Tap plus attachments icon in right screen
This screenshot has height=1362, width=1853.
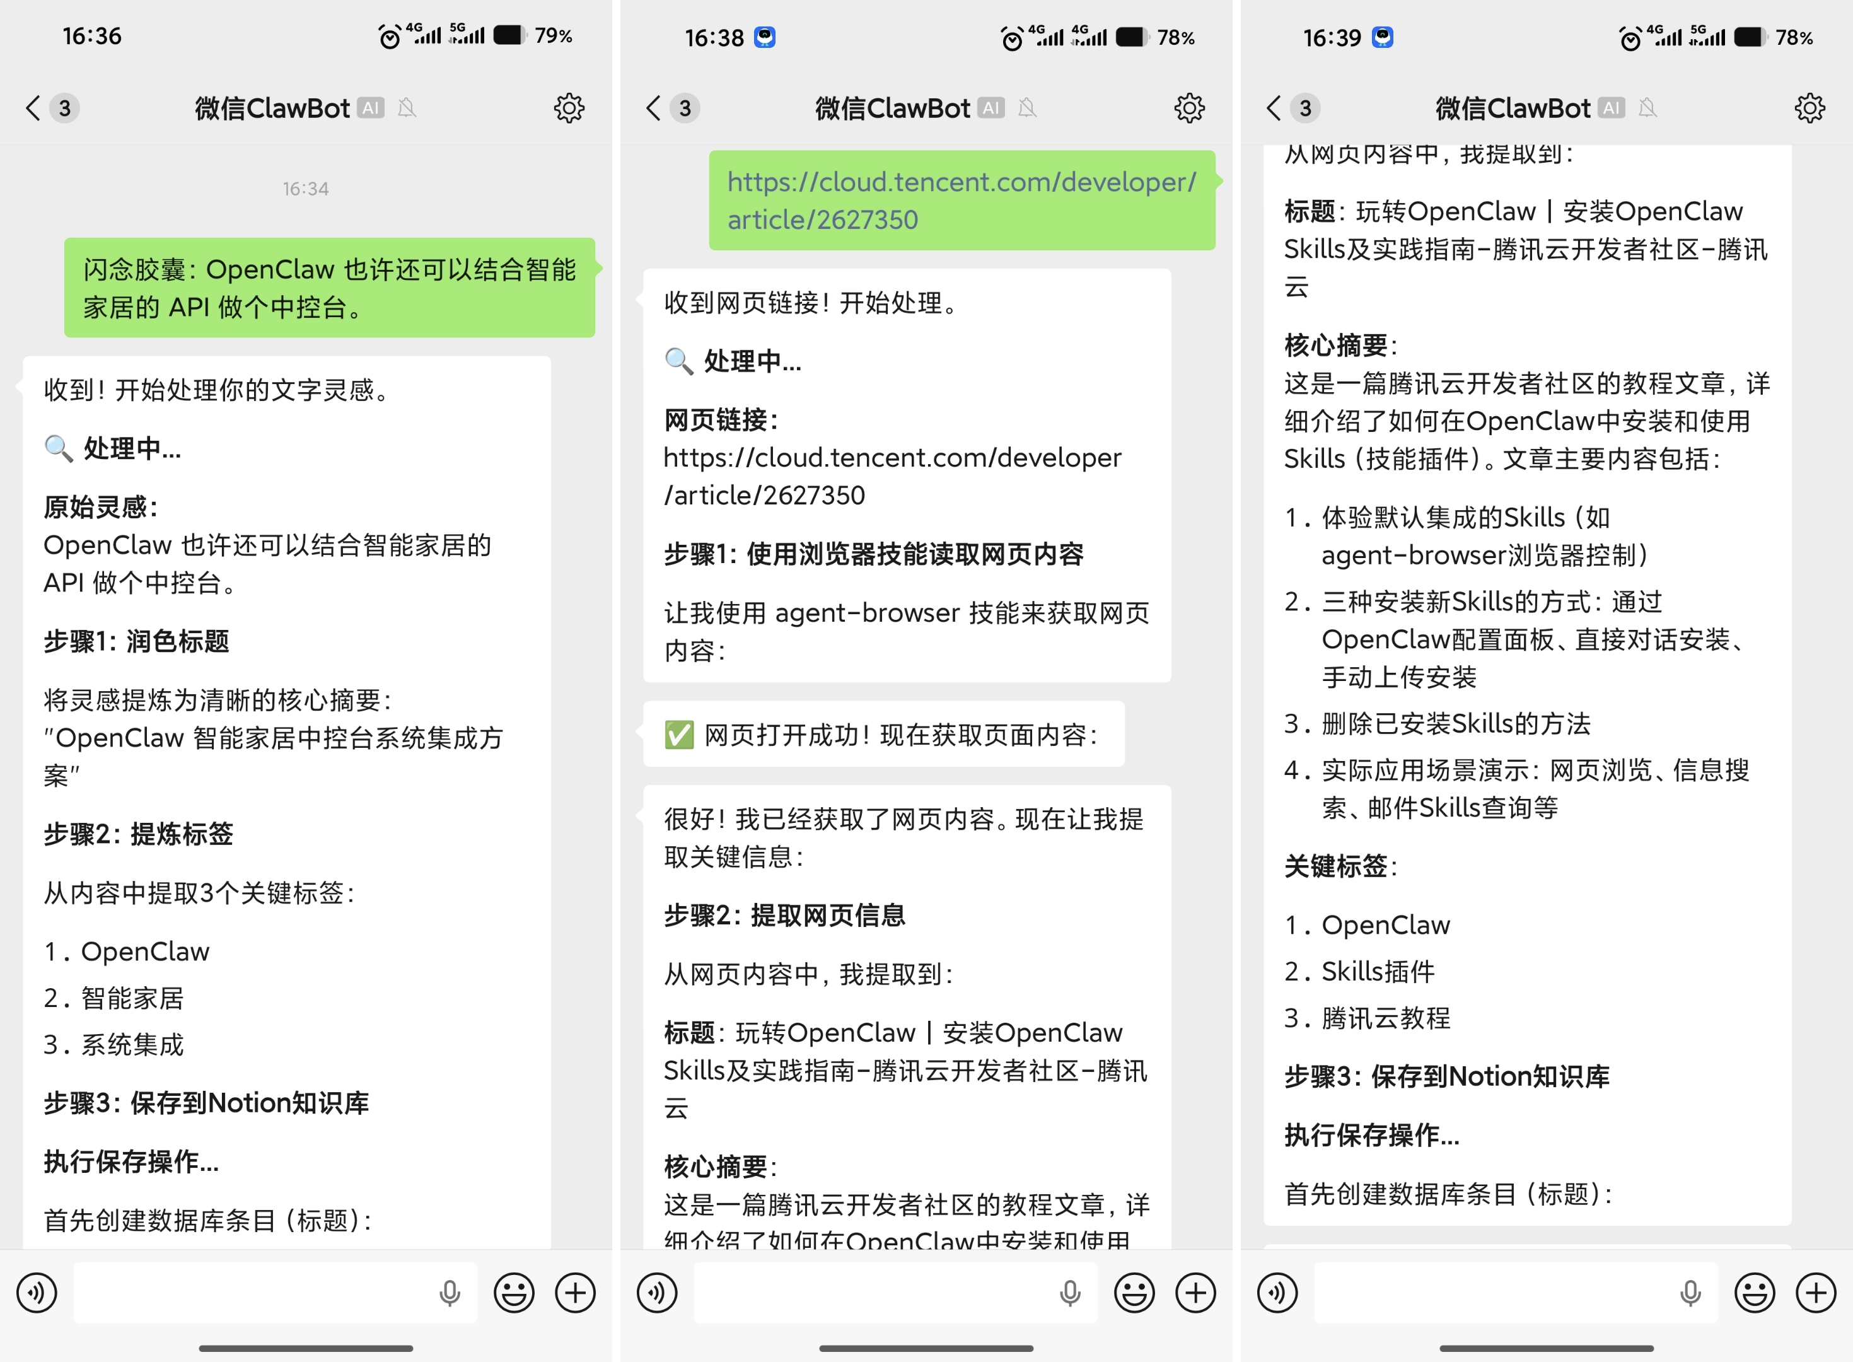(1816, 1293)
